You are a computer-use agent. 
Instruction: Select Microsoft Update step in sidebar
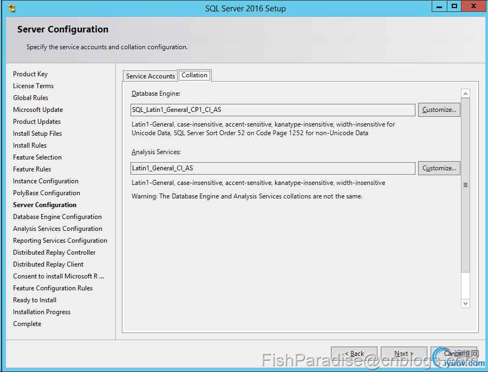(38, 110)
